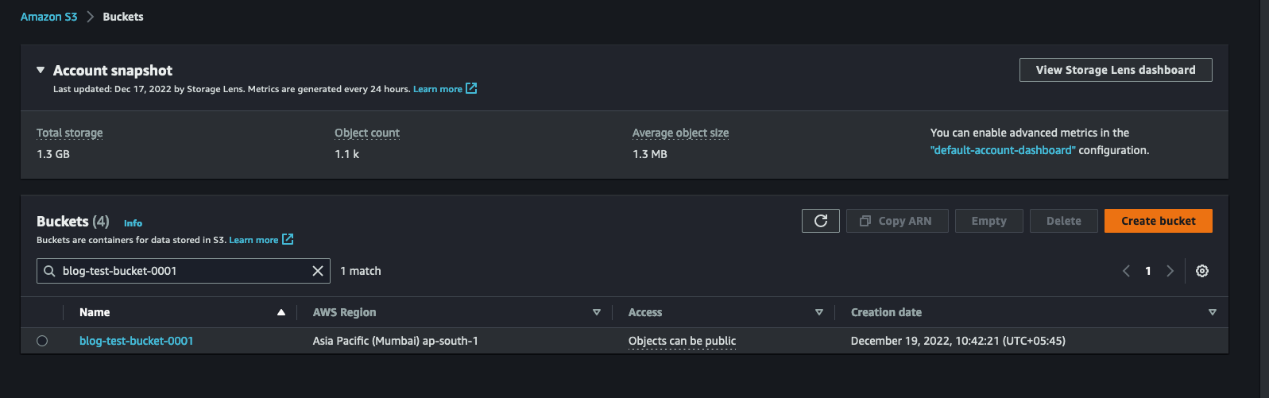1269x398 pixels.
Task: Open table preferences gear icon
Action: click(x=1202, y=271)
